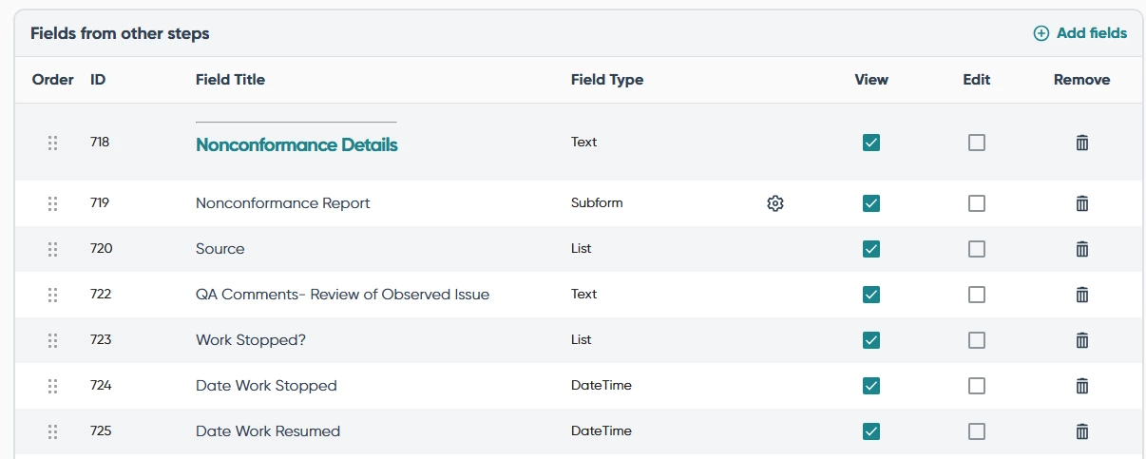Screen dimensions: 1146x459
Task: Delete the Date Work Resumed field
Action: [x=1081, y=431]
